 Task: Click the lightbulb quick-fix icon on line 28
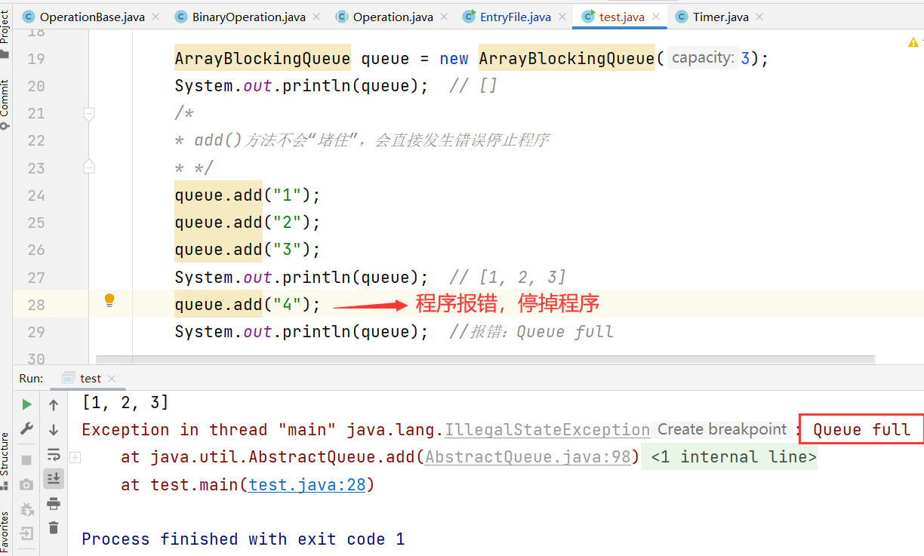tap(109, 301)
